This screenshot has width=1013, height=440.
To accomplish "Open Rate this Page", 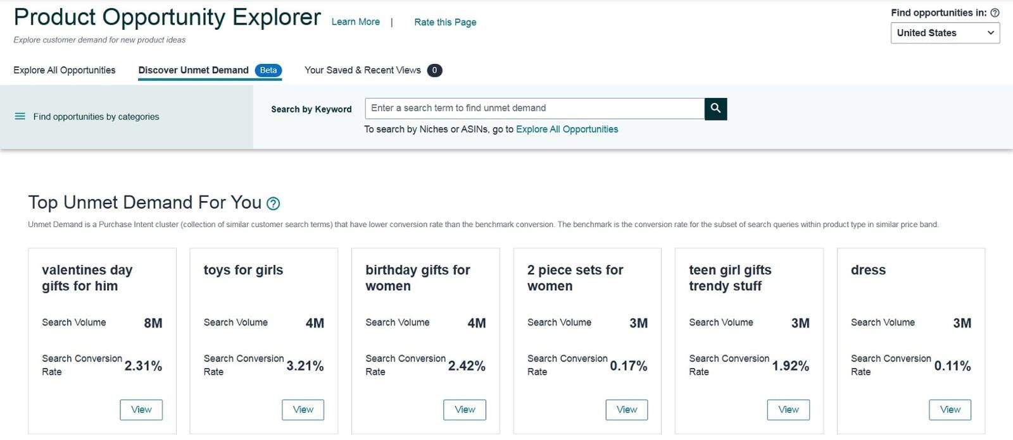I will click(x=445, y=21).
